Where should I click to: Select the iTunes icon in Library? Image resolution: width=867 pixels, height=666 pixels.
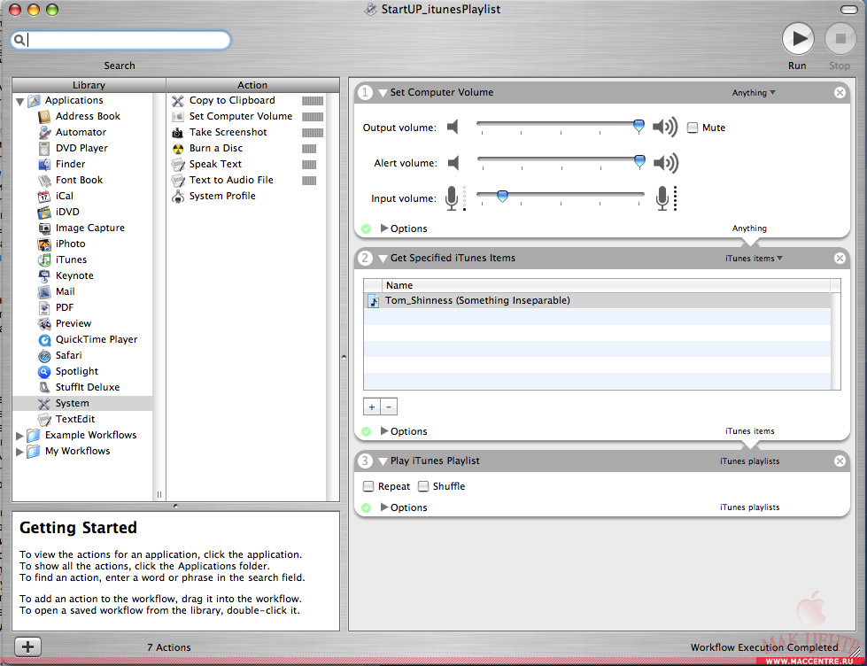(x=44, y=260)
